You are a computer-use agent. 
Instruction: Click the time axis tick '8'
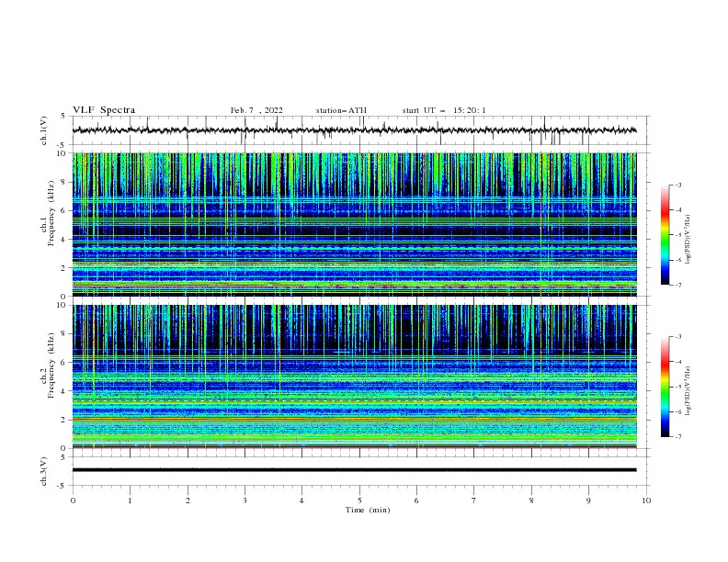(531, 500)
